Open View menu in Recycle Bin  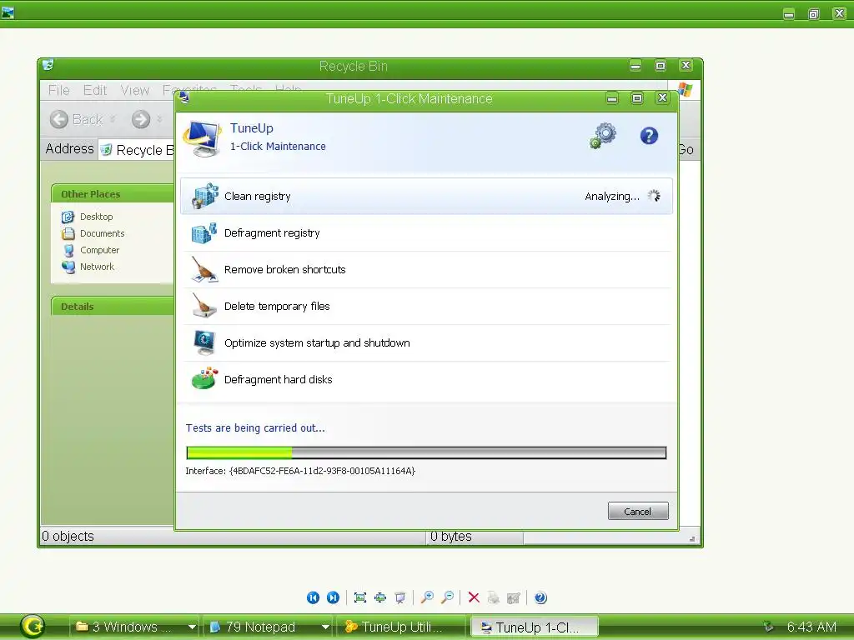(x=134, y=90)
